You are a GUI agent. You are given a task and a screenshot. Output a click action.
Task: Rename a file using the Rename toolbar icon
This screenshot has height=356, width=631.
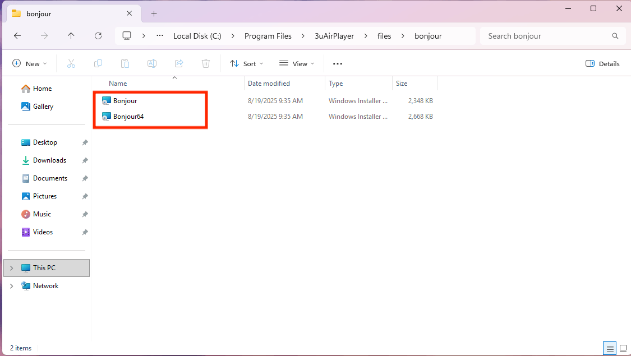coord(151,63)
